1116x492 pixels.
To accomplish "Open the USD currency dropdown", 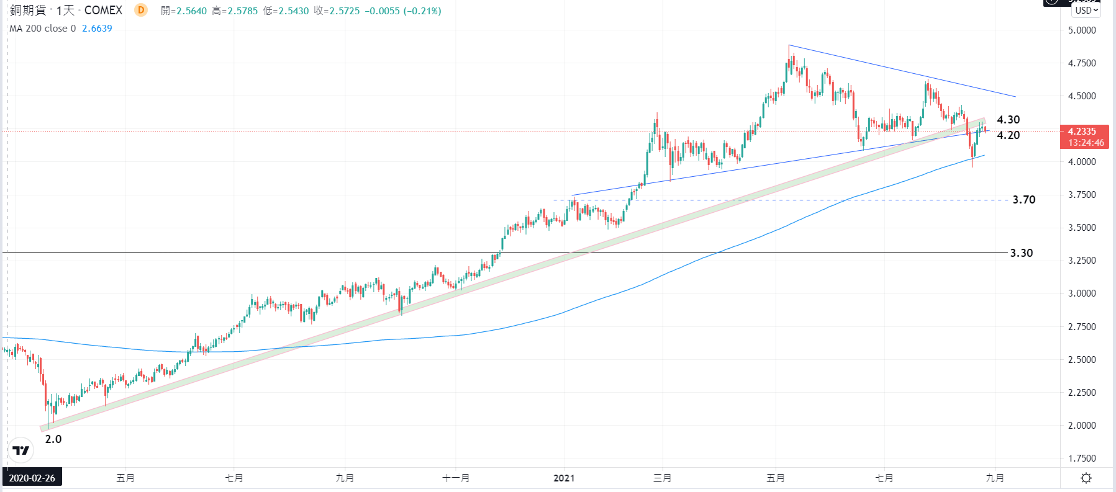I will coord(1087,10).
